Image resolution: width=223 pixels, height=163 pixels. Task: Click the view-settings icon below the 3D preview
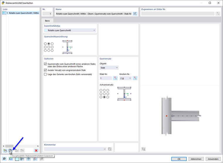coord(143,149)
